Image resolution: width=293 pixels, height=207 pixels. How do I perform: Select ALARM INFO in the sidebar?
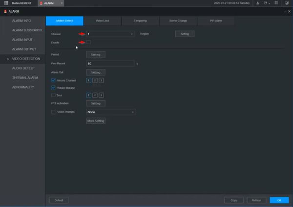[22, 21]
